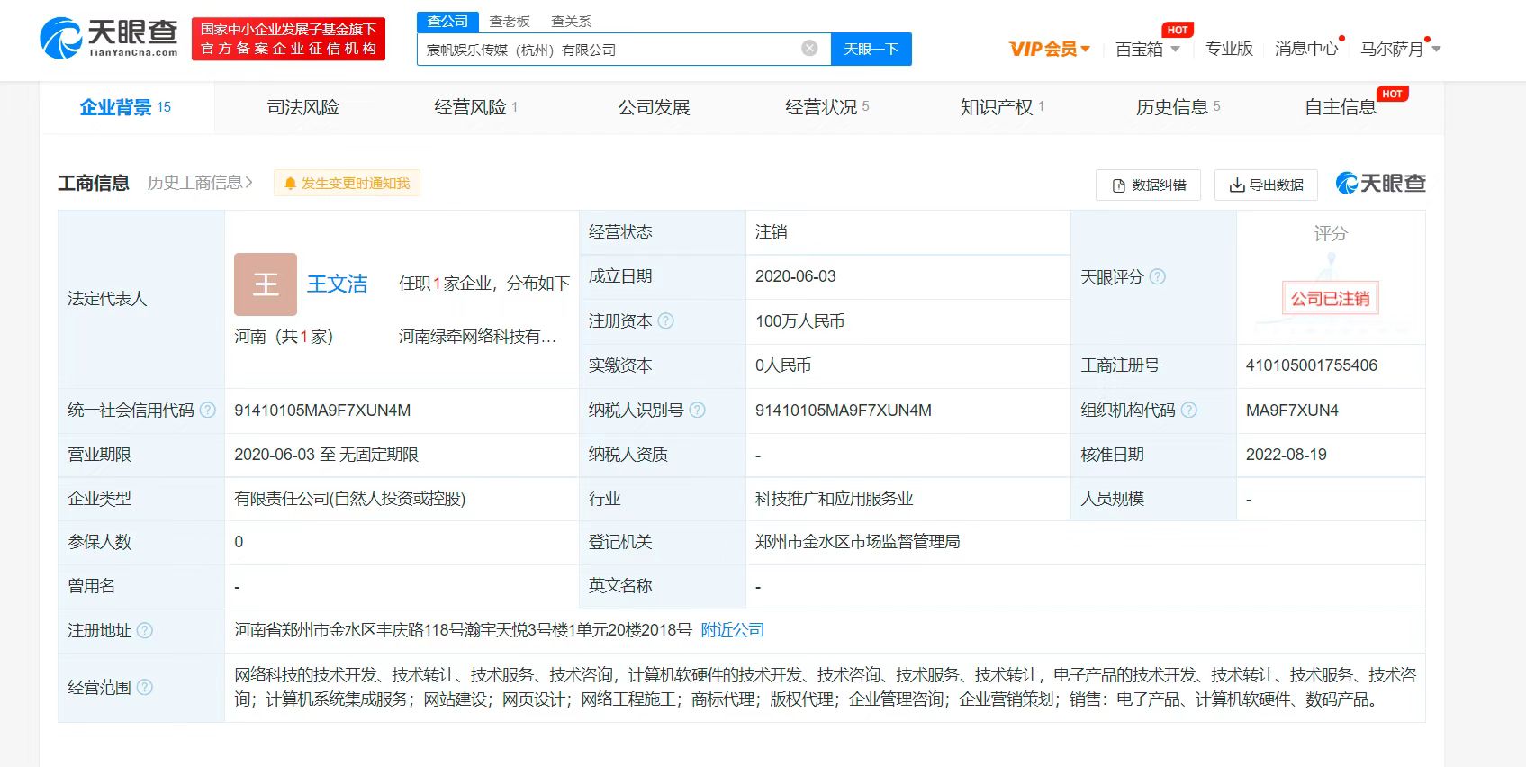Click the 有限责任公司(自然人投资或控股) enterprise type value
The image size is (1526, 767).
click(350, 499)
